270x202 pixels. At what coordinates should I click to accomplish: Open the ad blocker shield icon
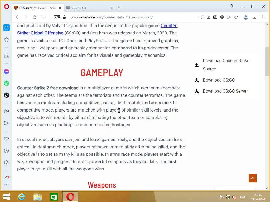pyautogui.click(x=222, y=17)
